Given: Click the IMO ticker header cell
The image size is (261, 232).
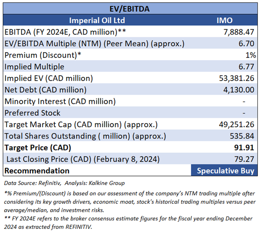Looking at the screenshot, I should click(x=225, y=21).
